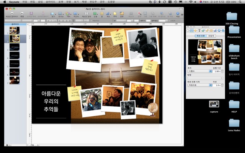
Task: Open the start transition dropdown
Action: (x=200, y=85)
